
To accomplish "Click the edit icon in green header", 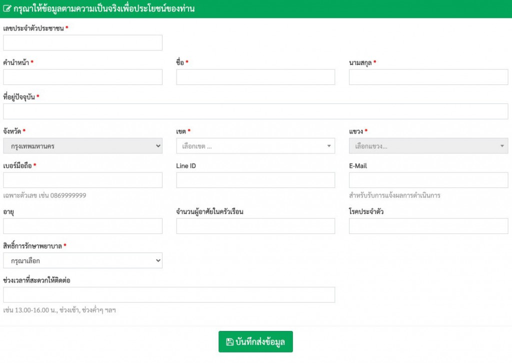I will click(x=6, y=9).
